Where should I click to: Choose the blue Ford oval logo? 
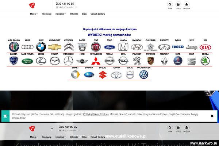click(x=109, y=47)
